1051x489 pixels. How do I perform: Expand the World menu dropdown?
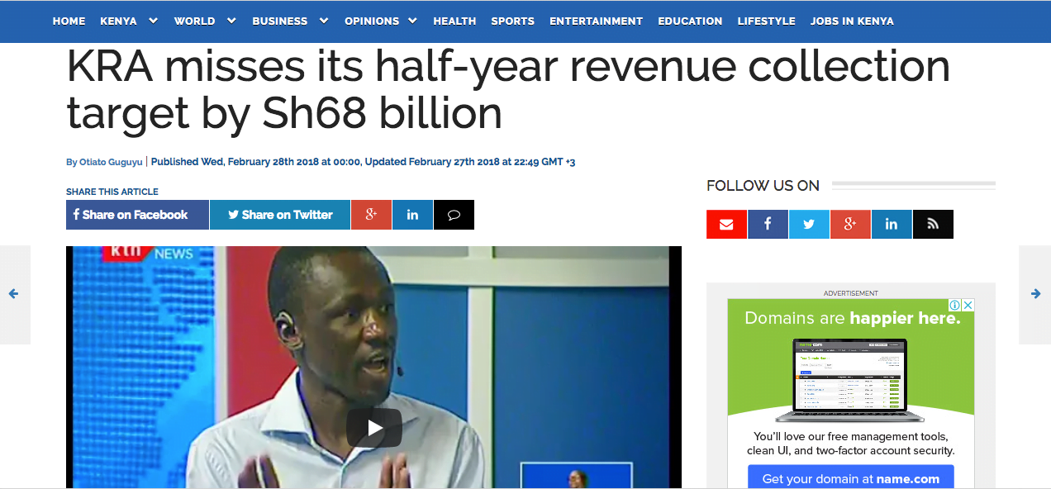[231, 21]
